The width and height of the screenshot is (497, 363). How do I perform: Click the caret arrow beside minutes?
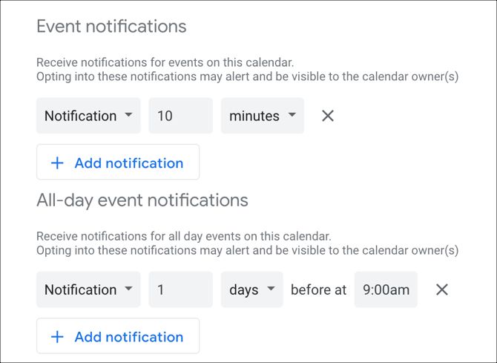[292, 115]
